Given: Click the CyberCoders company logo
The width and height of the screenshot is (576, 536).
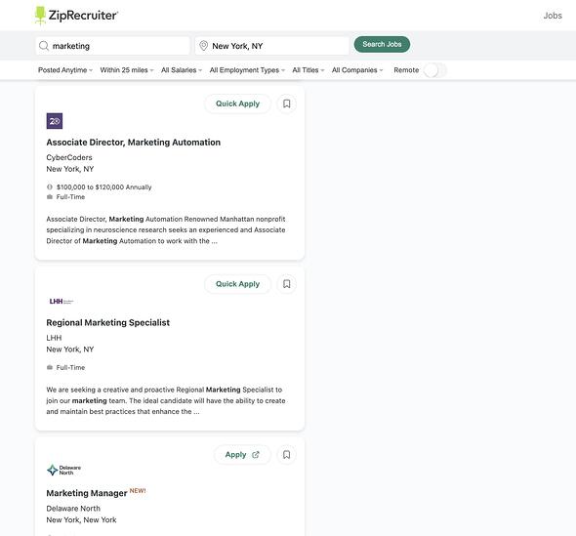Looking at the screenshot, I should coord(55,121).
